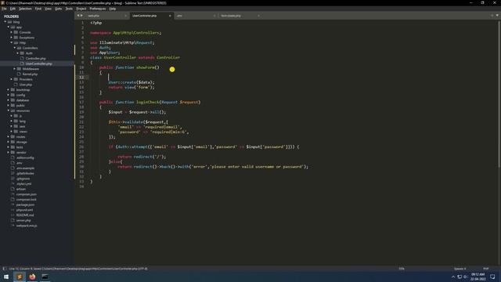Viewport: 501px width, 282px height.
Task: Open the Tools menu
Action: (x=69, y=9)
